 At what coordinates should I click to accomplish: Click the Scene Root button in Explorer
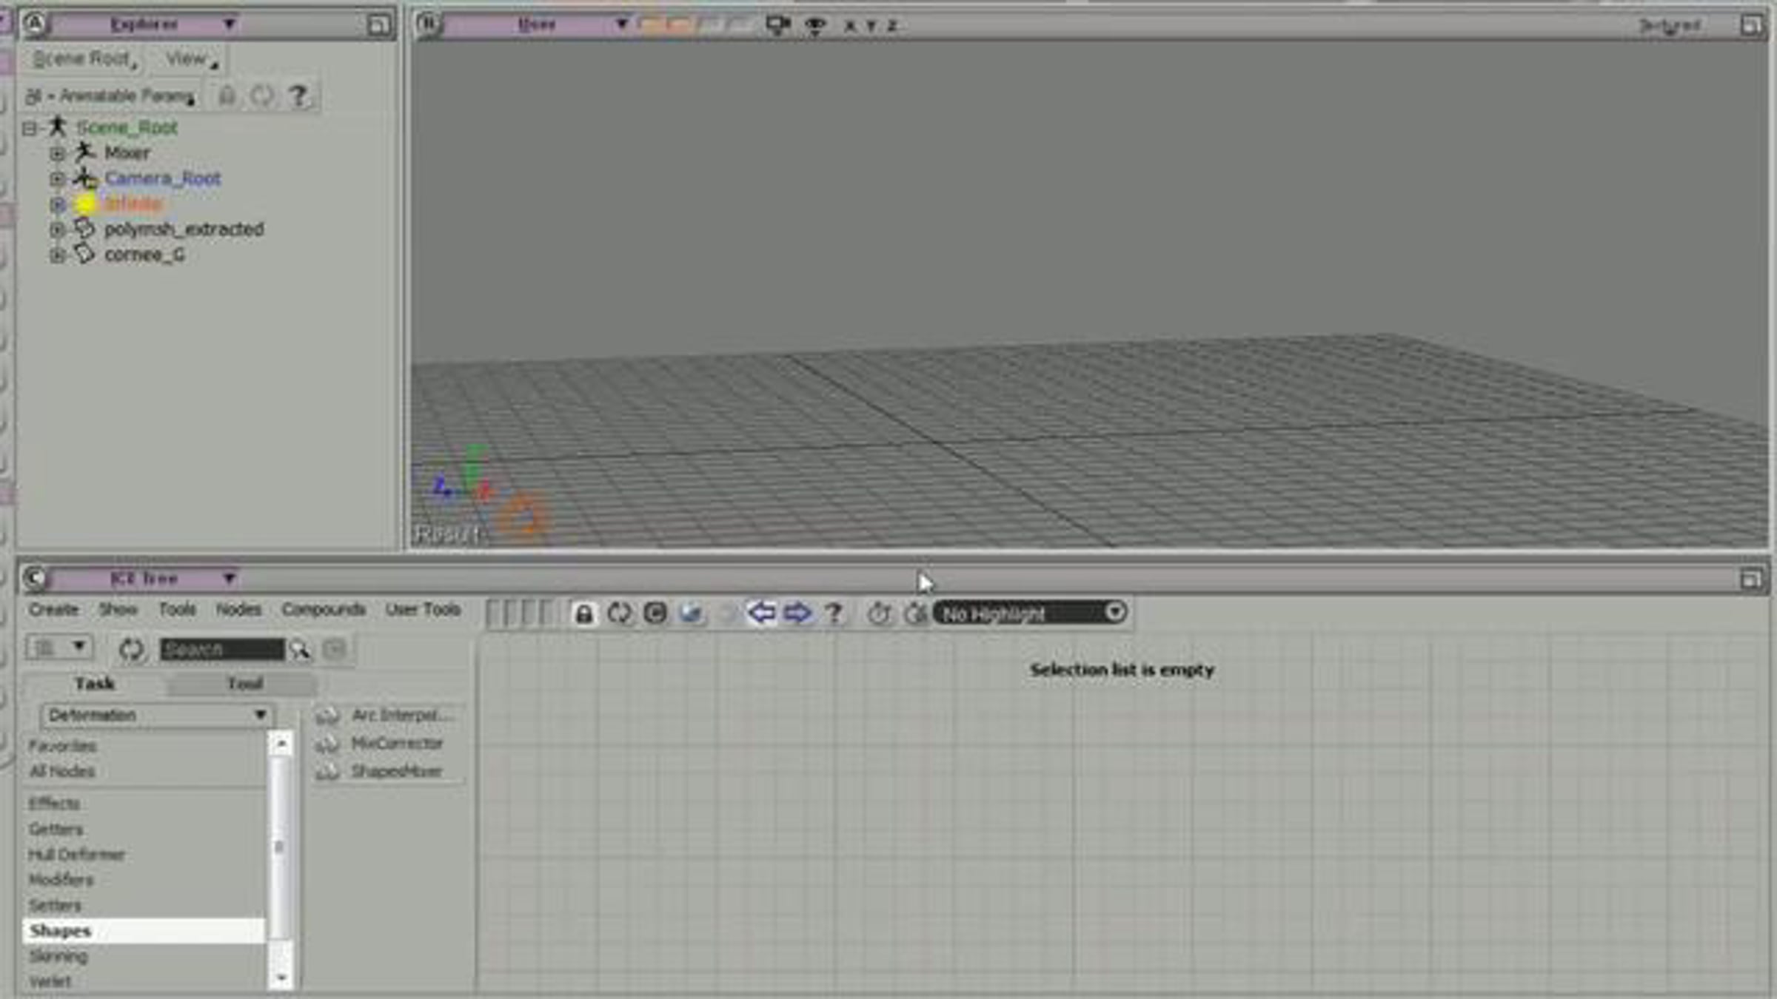point(83,59)
